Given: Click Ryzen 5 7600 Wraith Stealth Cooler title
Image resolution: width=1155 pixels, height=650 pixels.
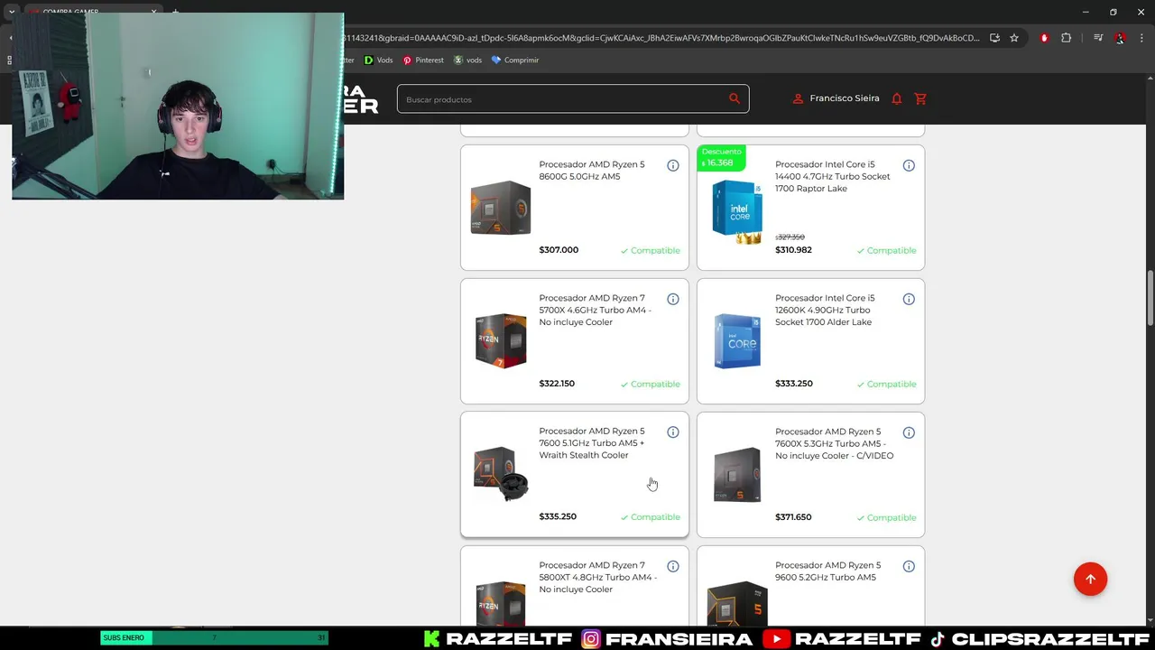Looking at the screenshot, I should 592,443.
